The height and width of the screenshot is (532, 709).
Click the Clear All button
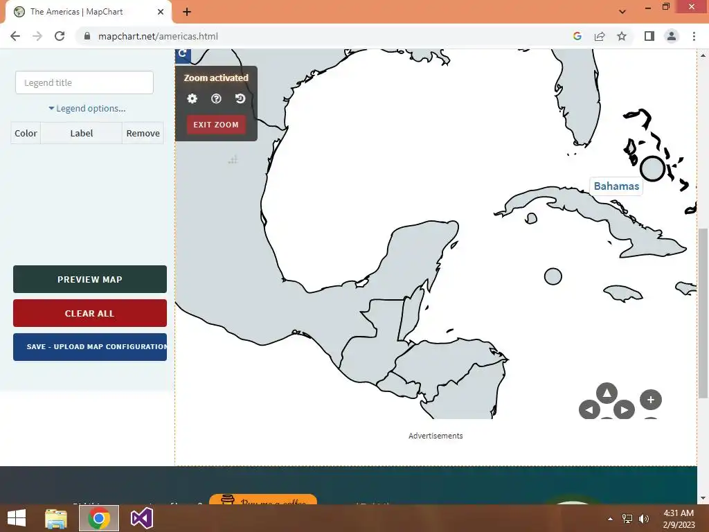(x=90, y=313)
